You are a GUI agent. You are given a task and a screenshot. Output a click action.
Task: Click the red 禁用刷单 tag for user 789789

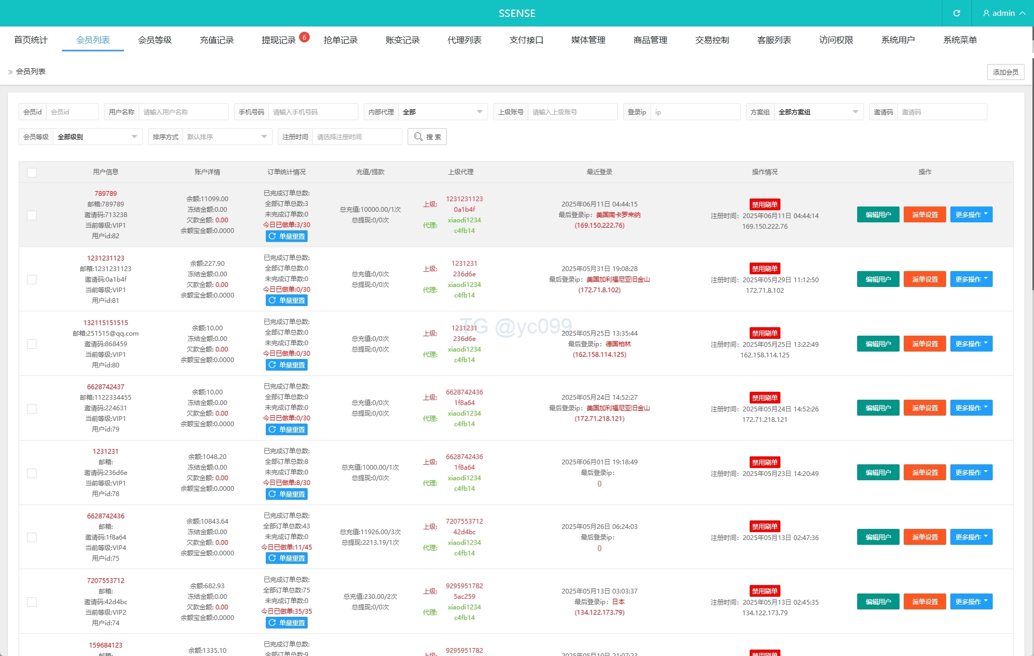click(x=765, y=204)
